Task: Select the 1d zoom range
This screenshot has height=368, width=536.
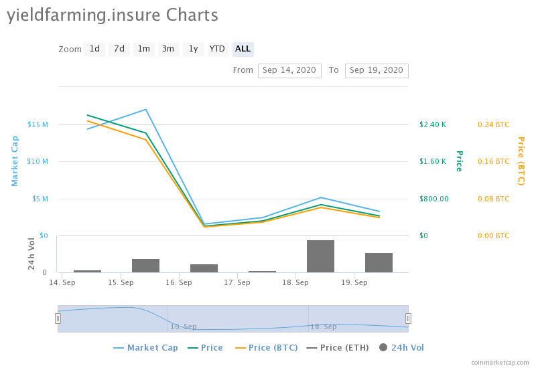Action: click(x=94, y=49)
